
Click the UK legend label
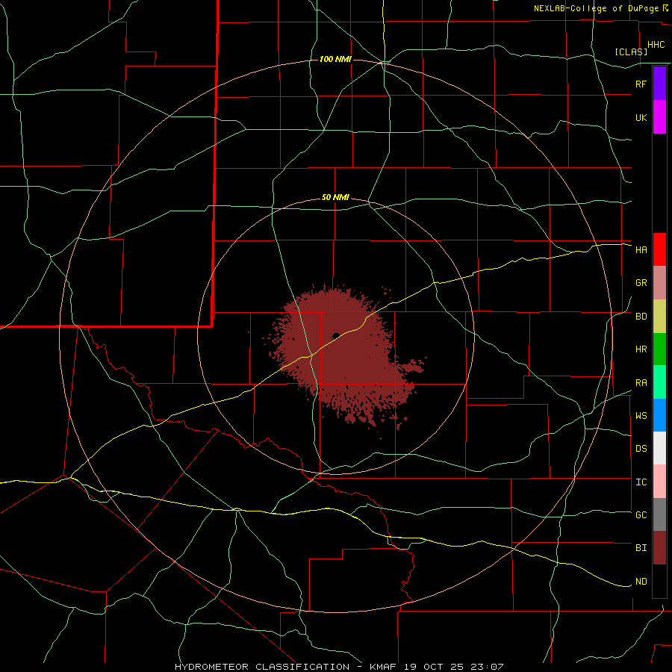[641, 117]
